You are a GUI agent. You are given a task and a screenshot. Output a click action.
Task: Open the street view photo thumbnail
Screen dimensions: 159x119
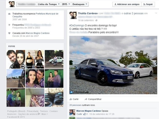[16, 78]
